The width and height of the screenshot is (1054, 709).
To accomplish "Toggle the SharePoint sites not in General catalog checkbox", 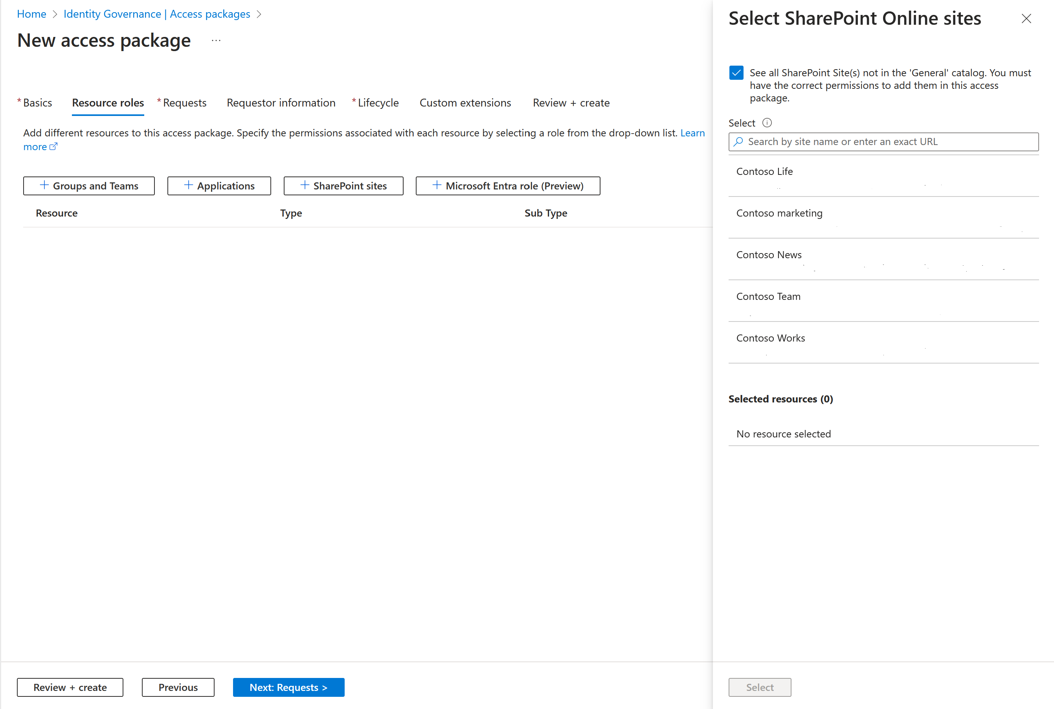I will [x=736, y=73].
